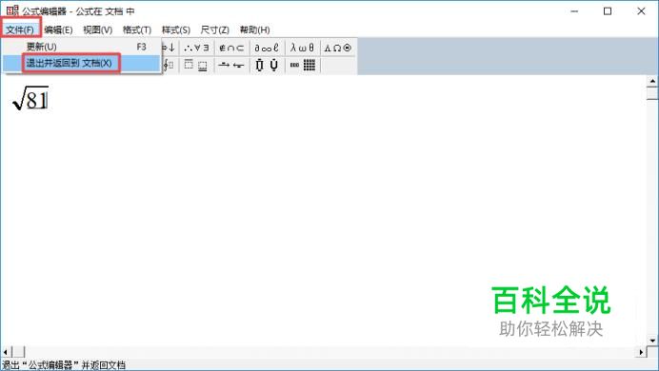Viewport: 659px width, 371px height.
Task: Open the uppercase Greek letters palette (ΛΩΘ)
Action: click(x=338, y=48)
